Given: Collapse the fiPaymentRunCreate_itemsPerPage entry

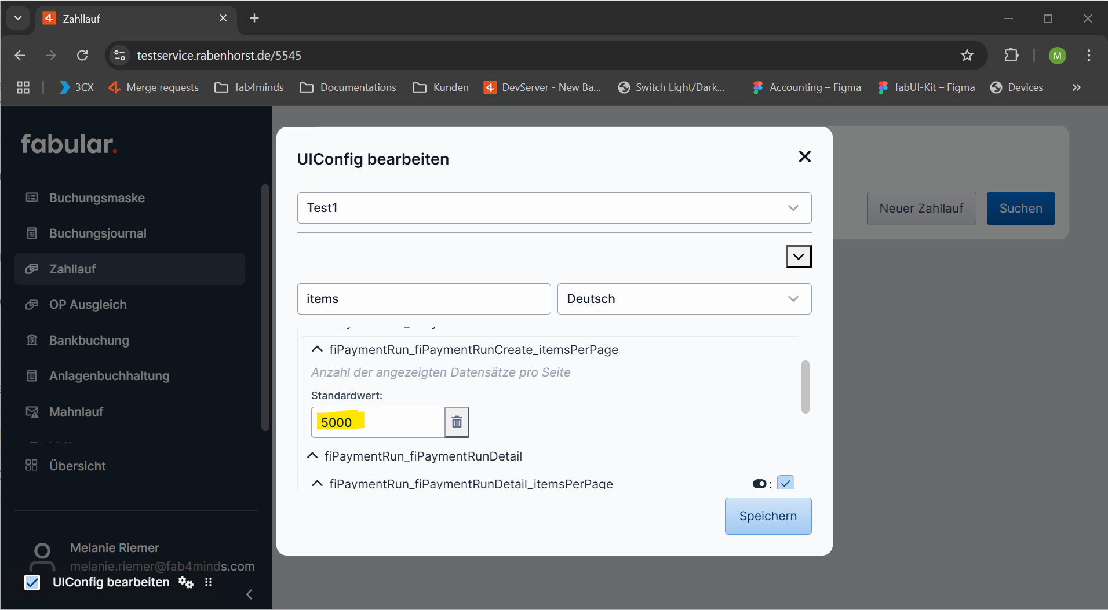Looking at the screenshot, I should coord(317,349).
